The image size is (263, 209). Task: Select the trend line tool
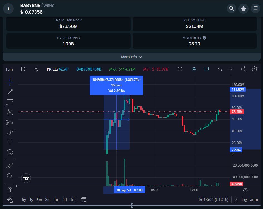click(x=10, y=92)
